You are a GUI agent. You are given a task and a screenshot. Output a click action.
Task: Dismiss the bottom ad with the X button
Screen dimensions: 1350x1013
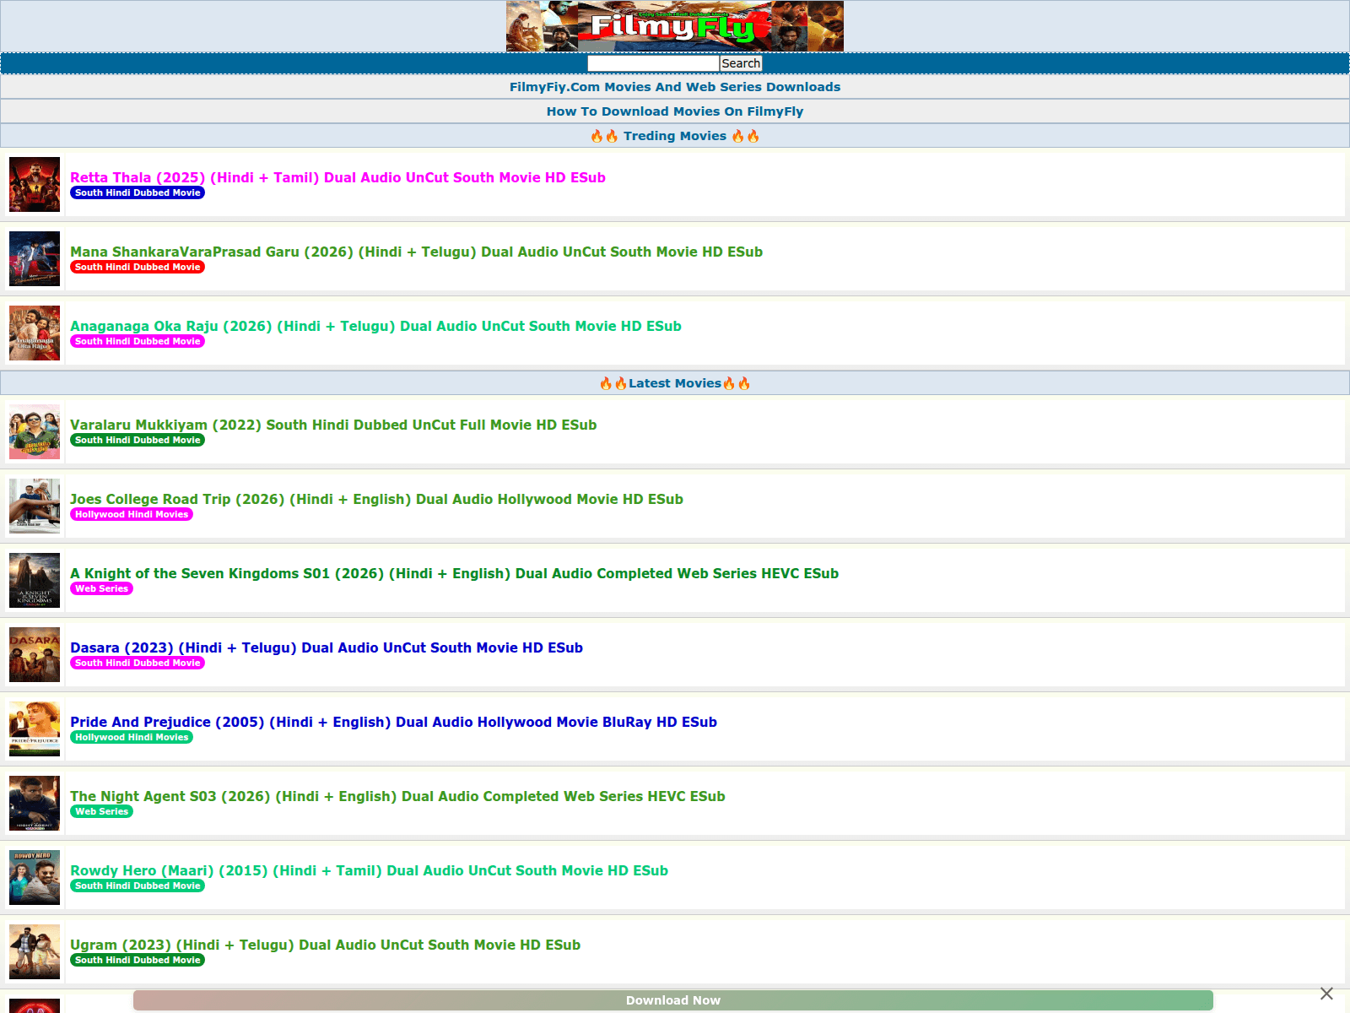[x=1326, y=994]
